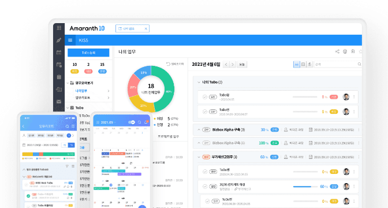Select list view icon in task toolbar
The height and width of the screenshot is (208, 388).
296,64
